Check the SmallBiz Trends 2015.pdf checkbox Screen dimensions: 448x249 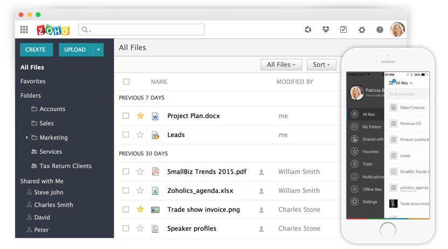click(126, 172)
